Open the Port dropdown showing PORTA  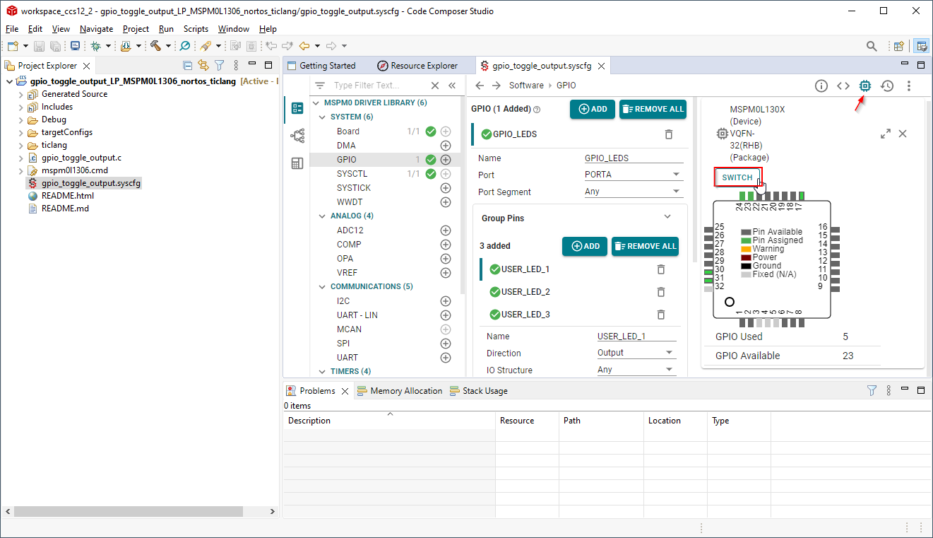tap(633, 175)
